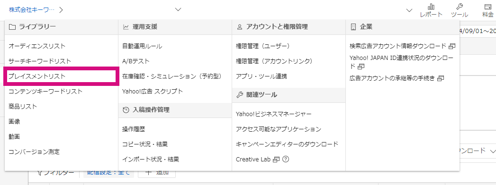The image size is (496, 185).
Task: Click the help icon beside Creative Lab
Action: pos(286,159)
